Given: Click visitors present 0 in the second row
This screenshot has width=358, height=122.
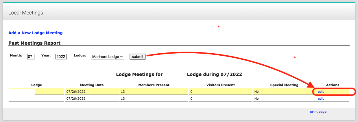Looking at the screenshot, I should tap(191, 99).
